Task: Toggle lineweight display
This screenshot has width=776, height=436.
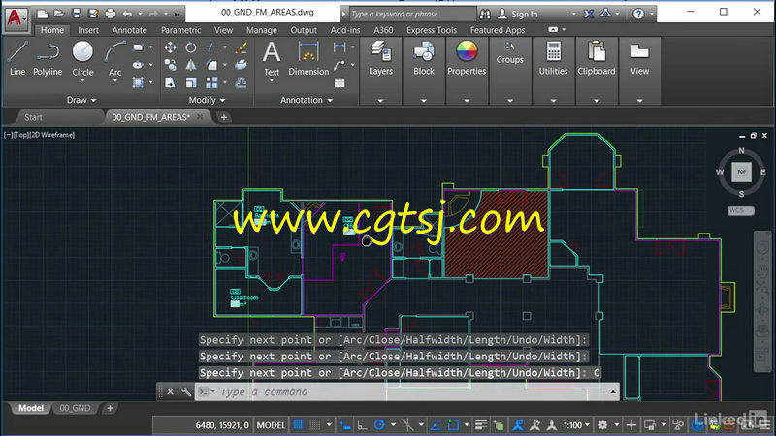Action: click(481, 425)
